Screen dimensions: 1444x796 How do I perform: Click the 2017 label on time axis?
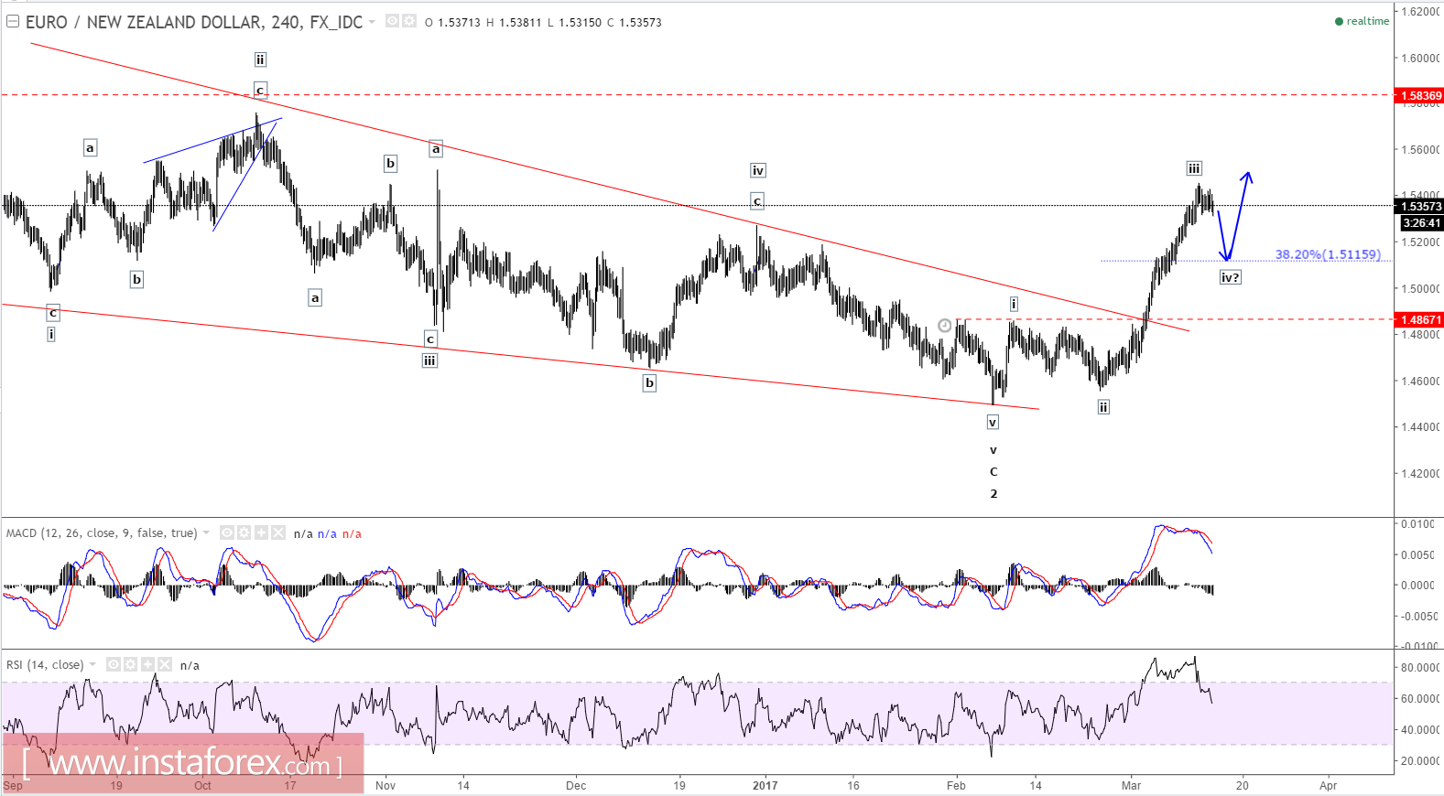[765, 785]
